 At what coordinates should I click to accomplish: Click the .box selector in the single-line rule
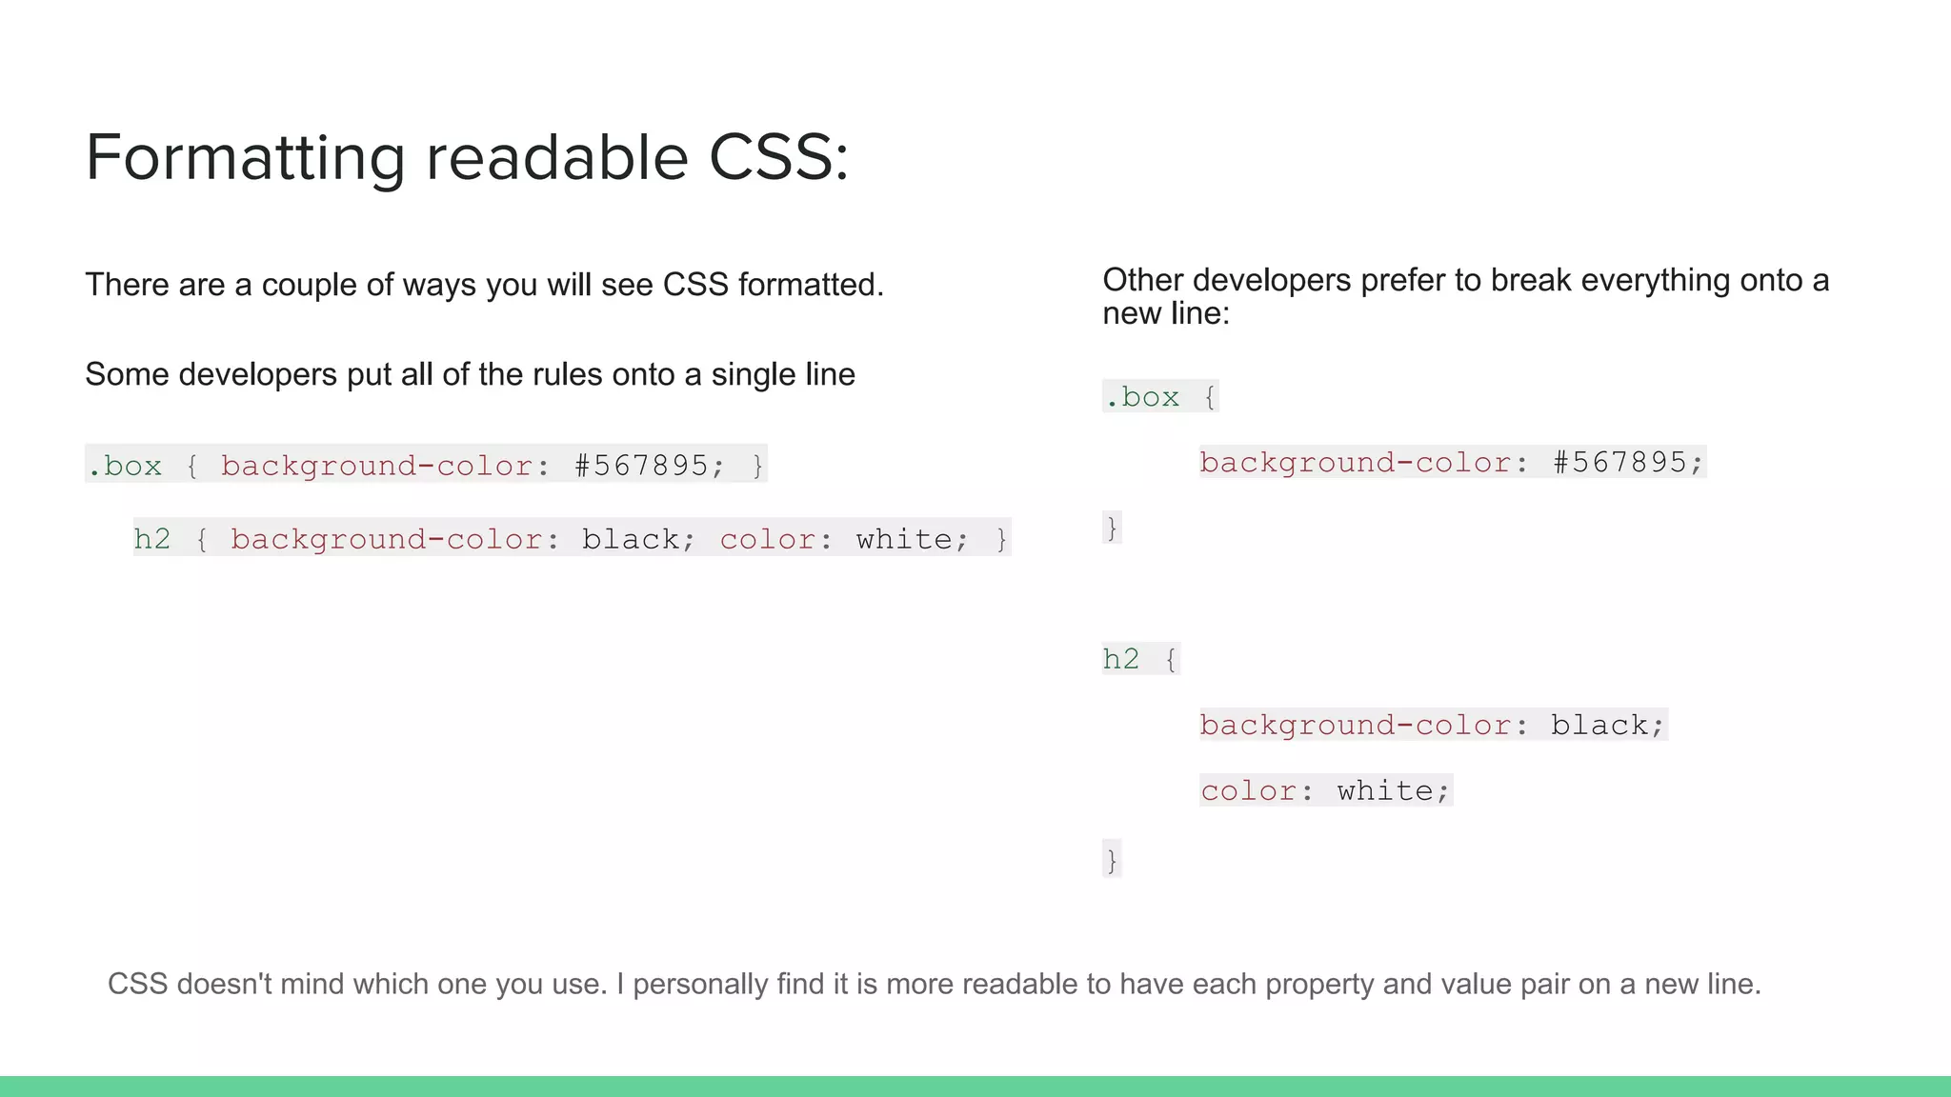coord(125,466)
